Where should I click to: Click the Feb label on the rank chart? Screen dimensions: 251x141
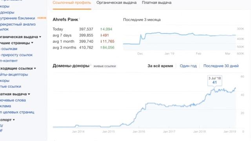tap(198, 54)
